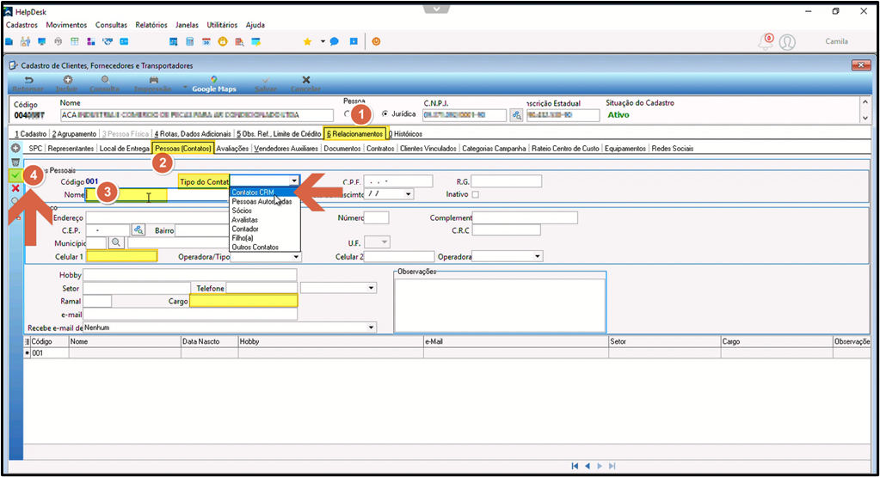Screen dimensions: 880x477
Task: Select the Jurídica radio button
Action: tap(385, 113)
